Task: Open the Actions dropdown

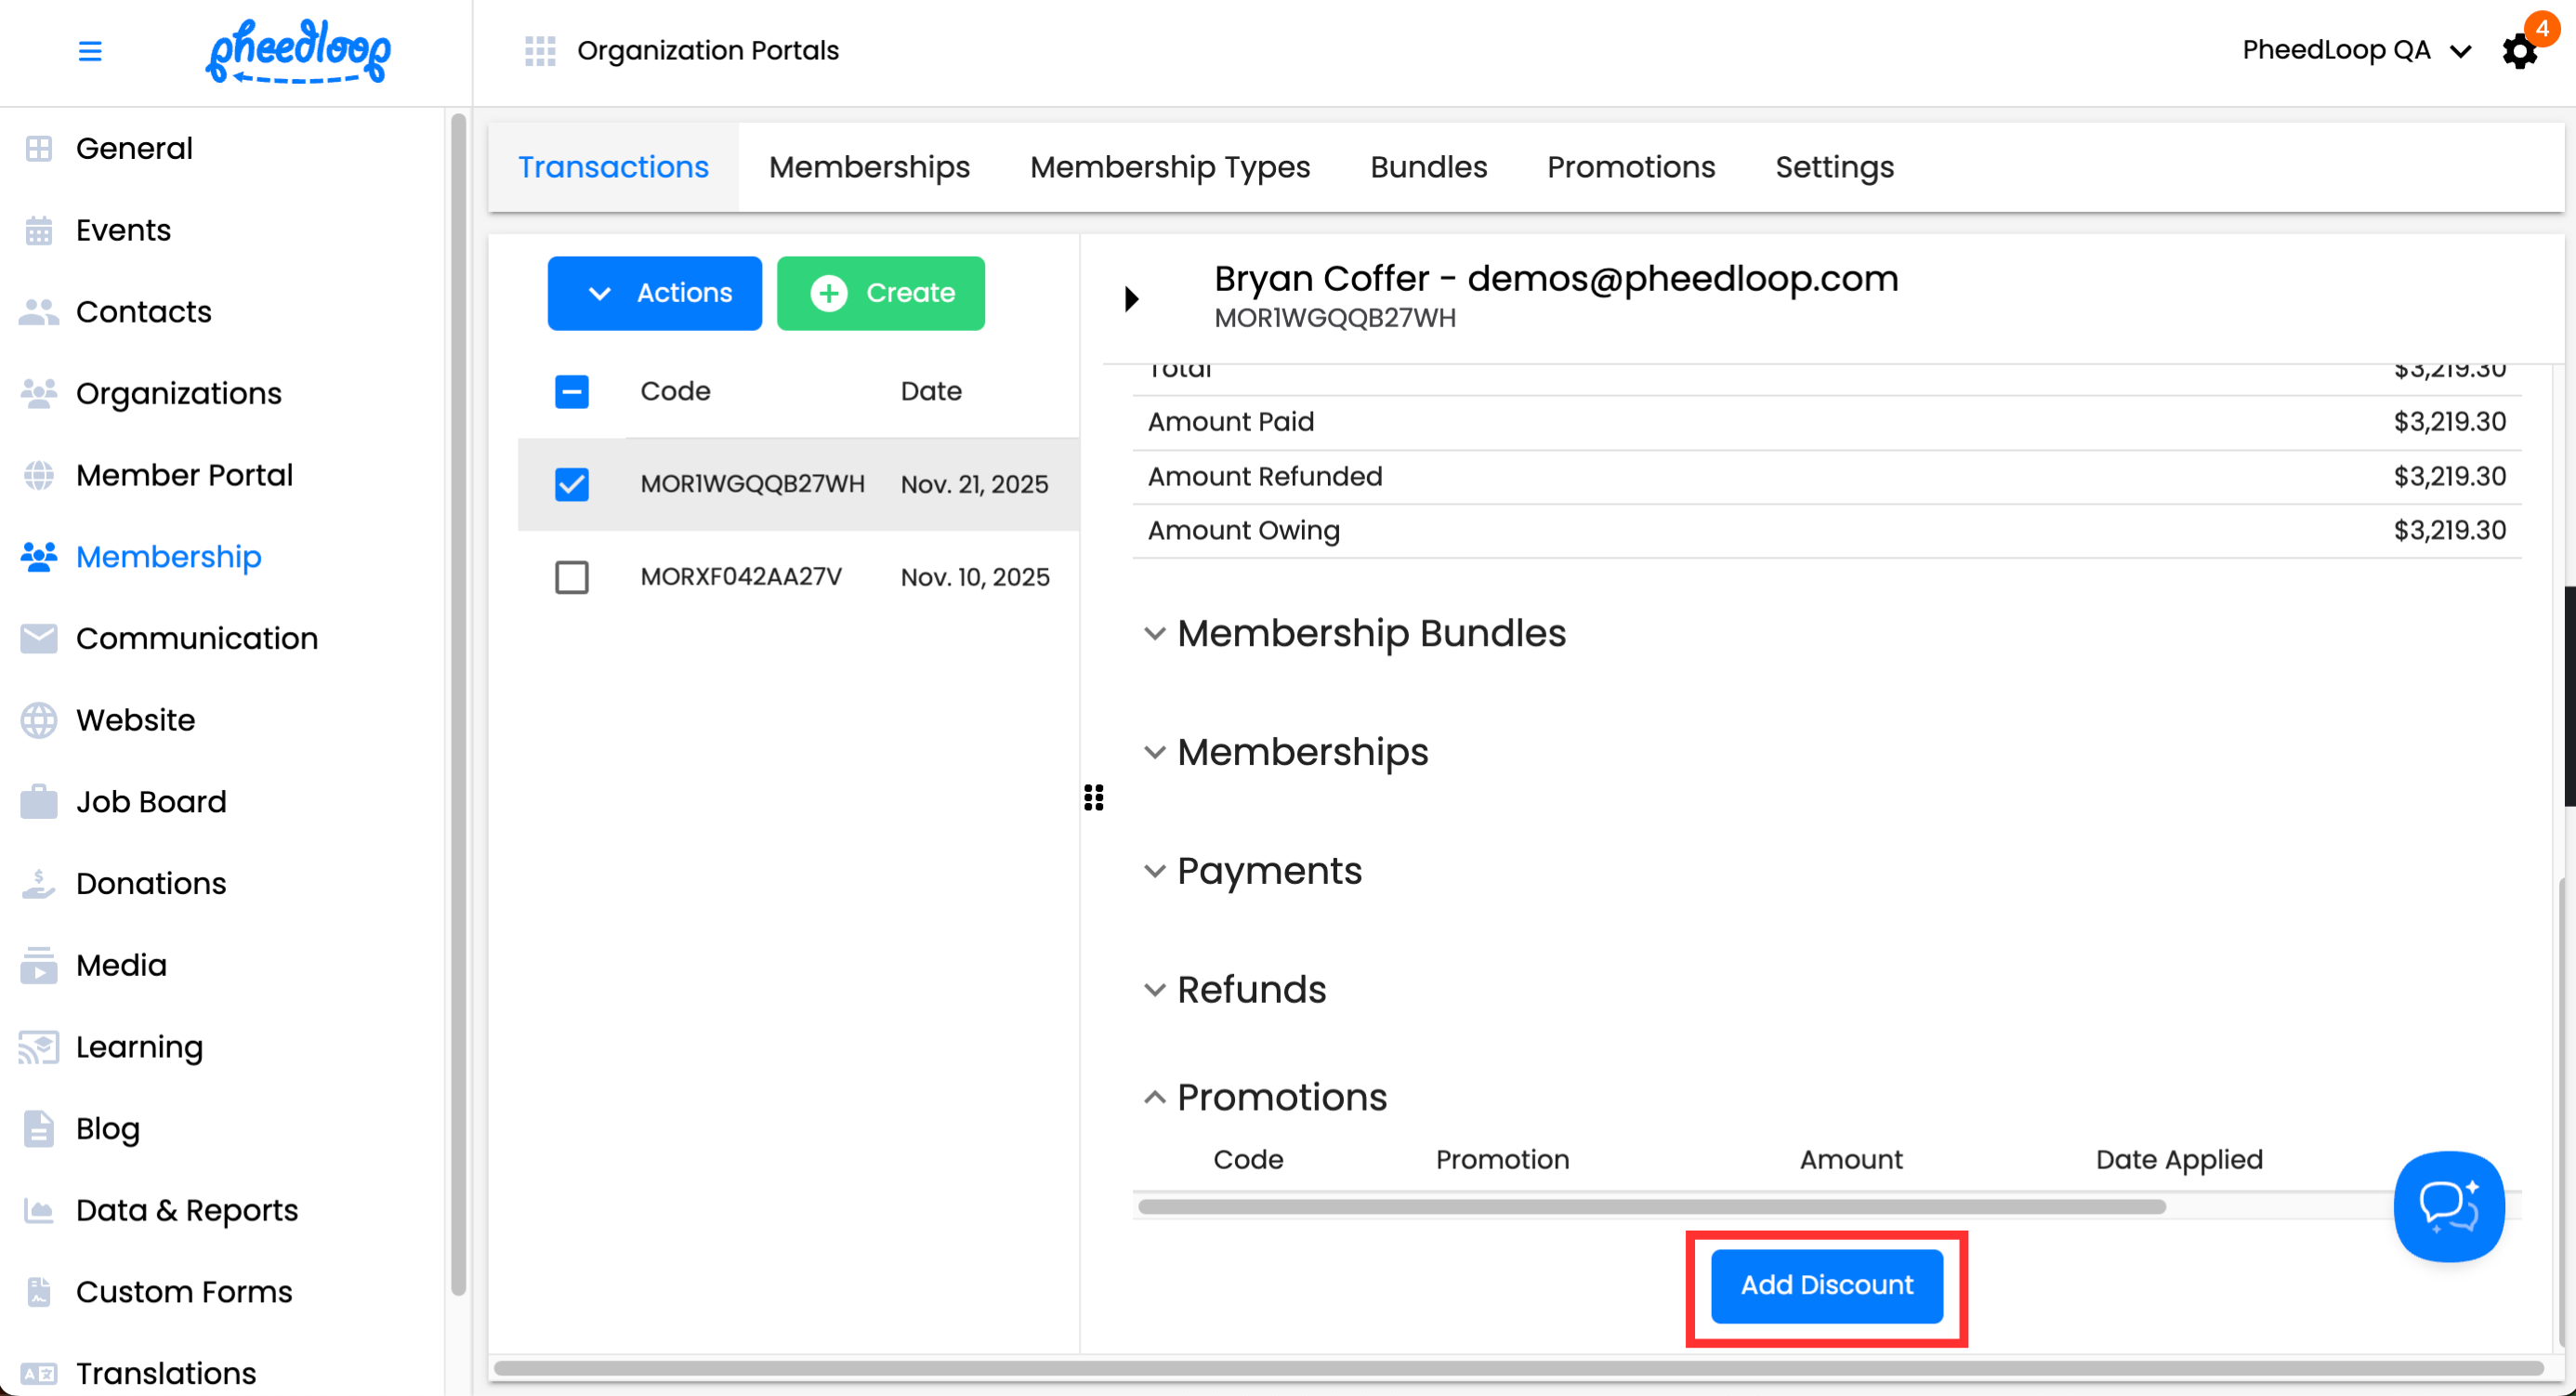Action: coord(655,294)
